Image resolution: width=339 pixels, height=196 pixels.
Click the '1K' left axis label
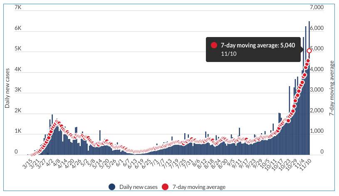(18, 131)
